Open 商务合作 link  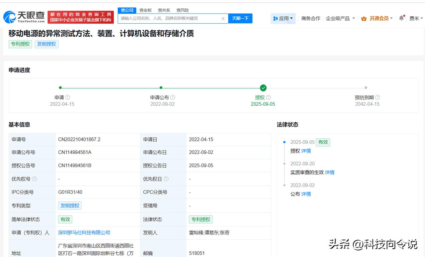[311, 19]
